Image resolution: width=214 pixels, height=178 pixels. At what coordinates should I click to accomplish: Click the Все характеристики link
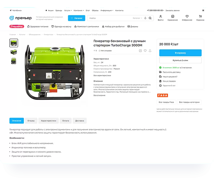[x=102, y=76]
